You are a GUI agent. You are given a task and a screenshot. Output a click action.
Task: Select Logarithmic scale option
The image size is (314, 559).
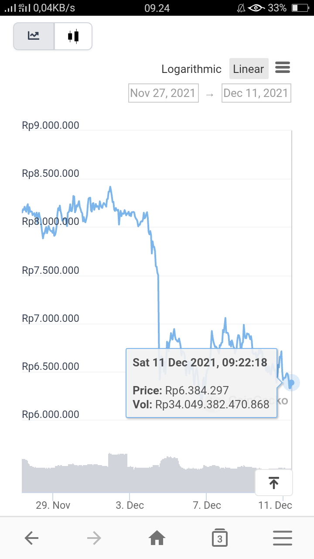click(x=191, y=69)
